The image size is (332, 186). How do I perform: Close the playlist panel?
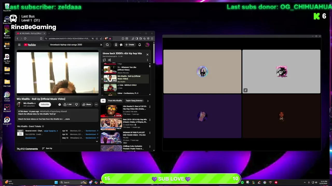pos(147,55)
